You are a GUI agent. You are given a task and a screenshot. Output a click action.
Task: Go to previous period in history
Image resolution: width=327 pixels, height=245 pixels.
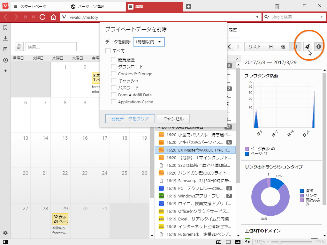[229, 47]
